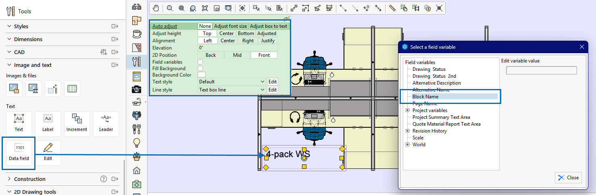Click the dollar coin toolbar icon
This screenshot has height=195, width=596.
point(427,8)
